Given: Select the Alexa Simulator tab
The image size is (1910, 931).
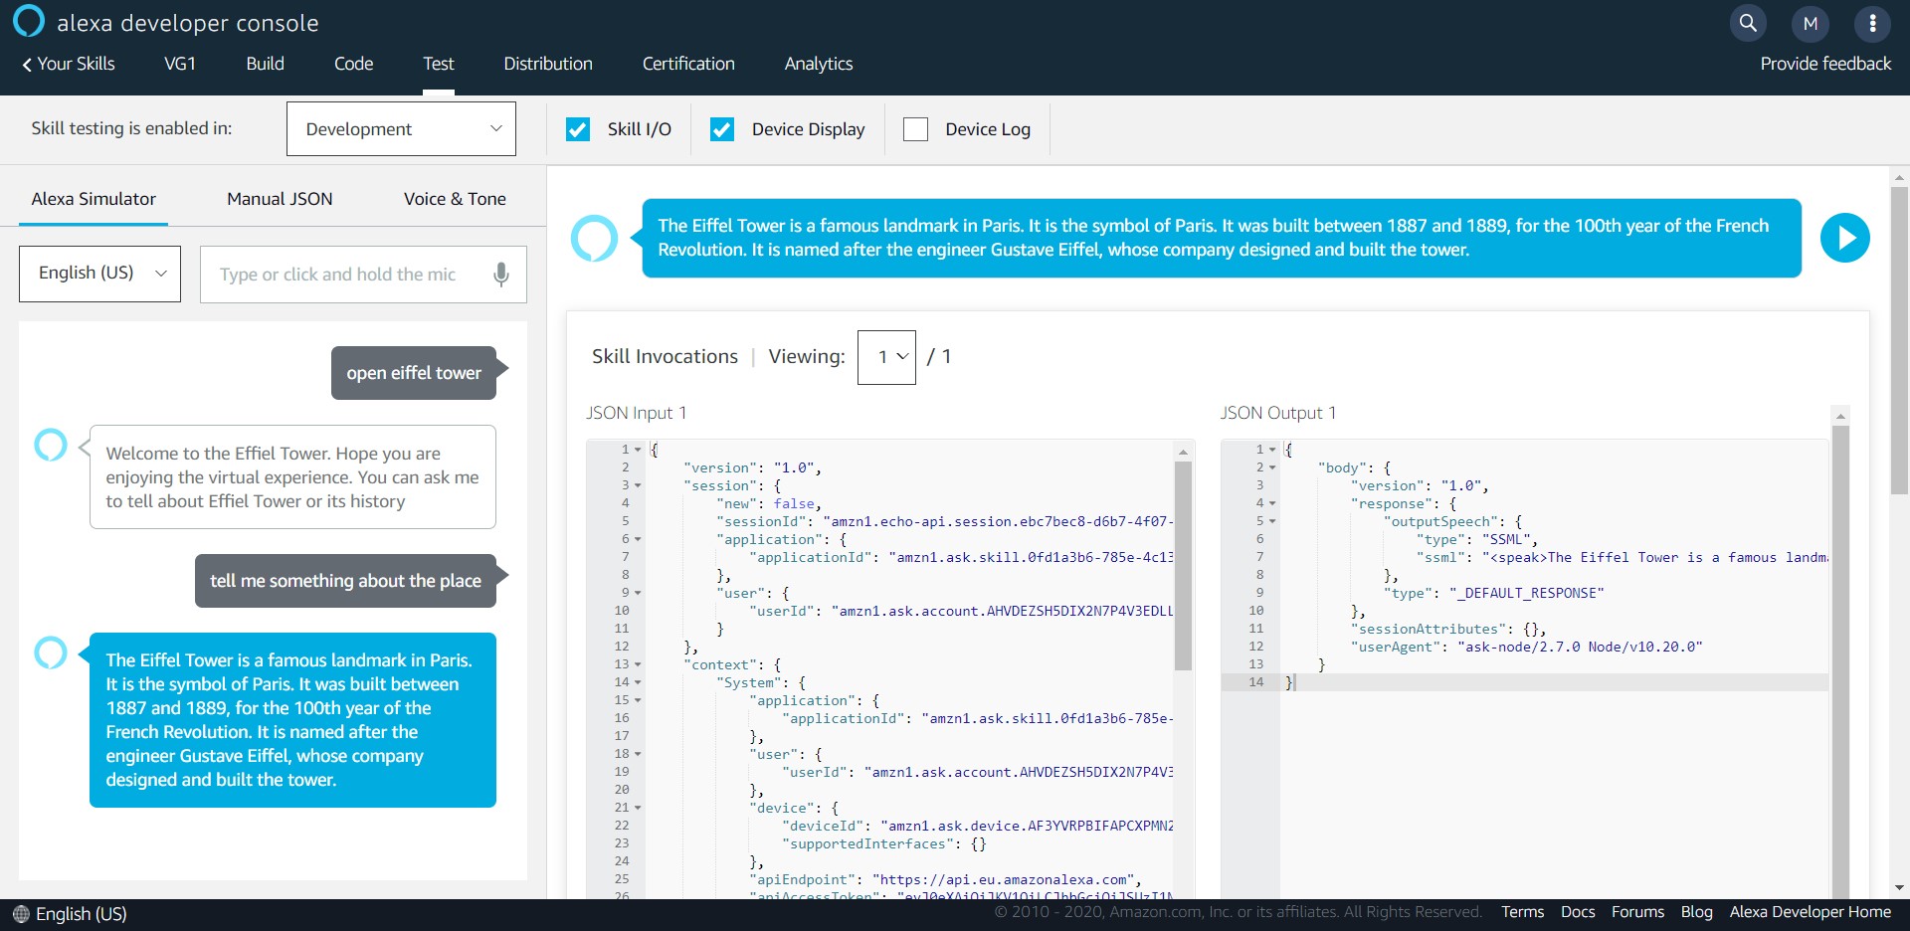Looking at the screenshot, I should coord(94,199).
